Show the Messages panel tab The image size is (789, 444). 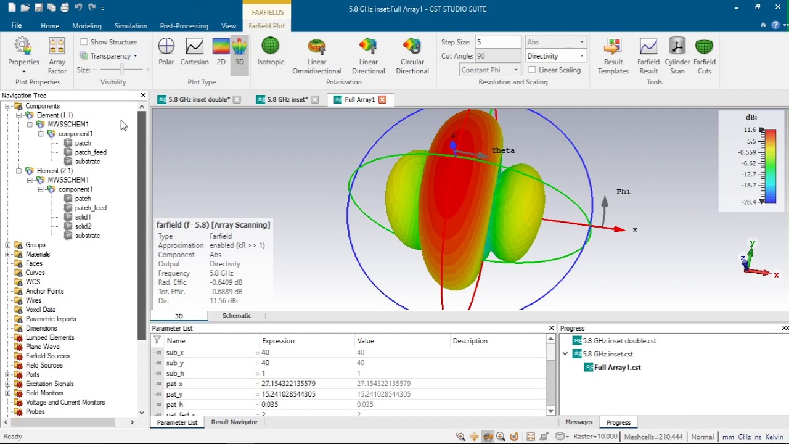point(579,422)
